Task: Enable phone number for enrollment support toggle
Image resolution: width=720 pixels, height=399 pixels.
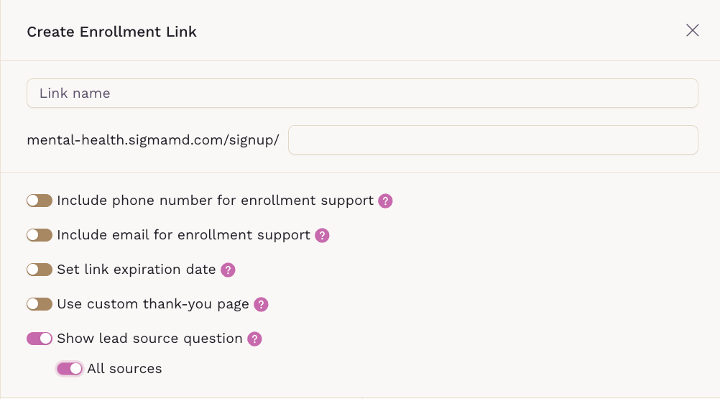Action: pyautogui.click(x=40, y=201)
